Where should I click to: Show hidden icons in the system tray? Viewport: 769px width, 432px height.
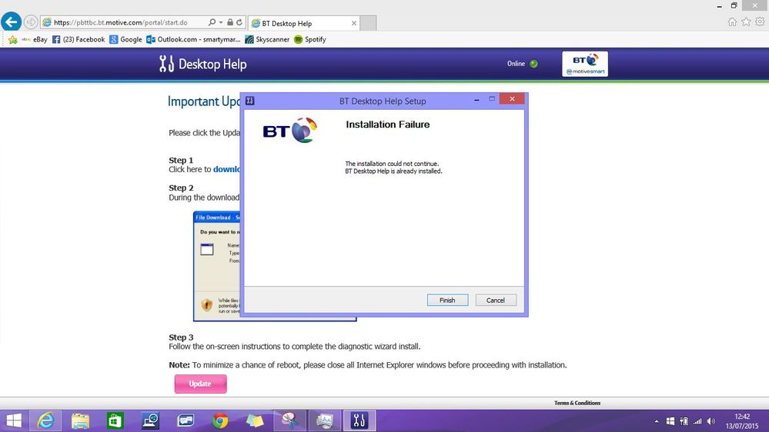tap(656, 421)
